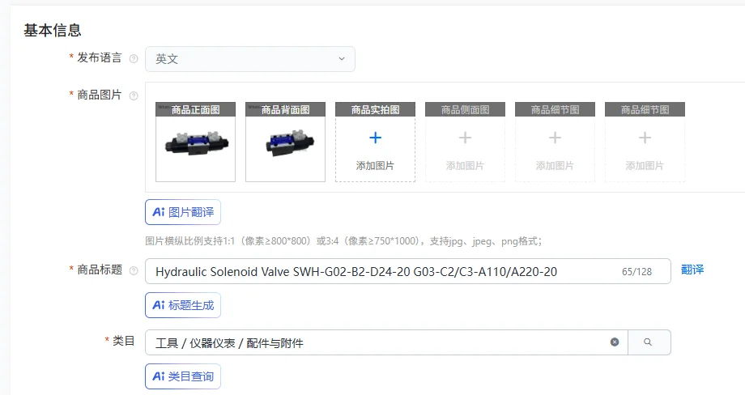Expand language dropdown chevron arrow

pos(342,59)
